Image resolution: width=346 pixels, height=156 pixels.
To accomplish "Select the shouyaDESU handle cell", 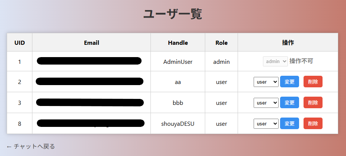I will (178, 124).
